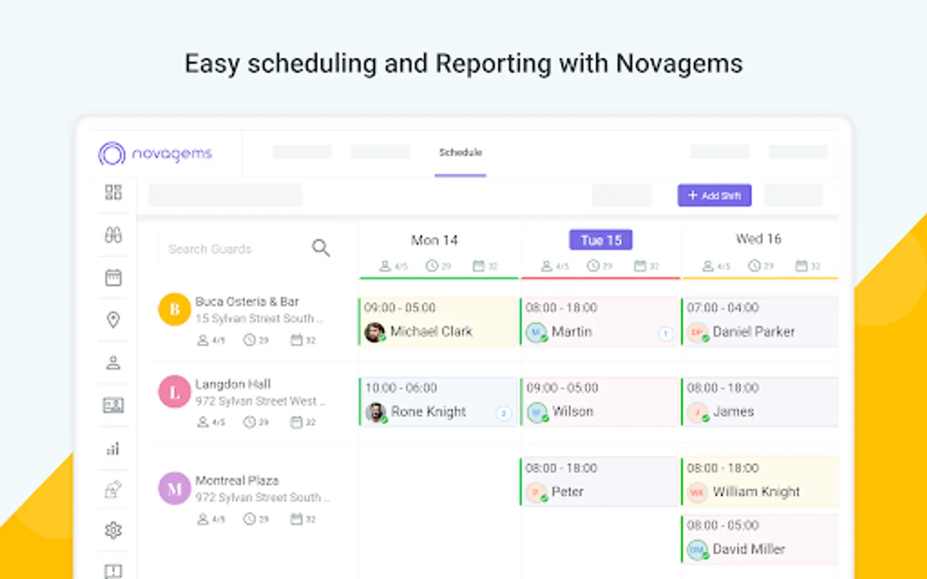Click the Tue 15 clock hours icon

click(x=593, y=266)
